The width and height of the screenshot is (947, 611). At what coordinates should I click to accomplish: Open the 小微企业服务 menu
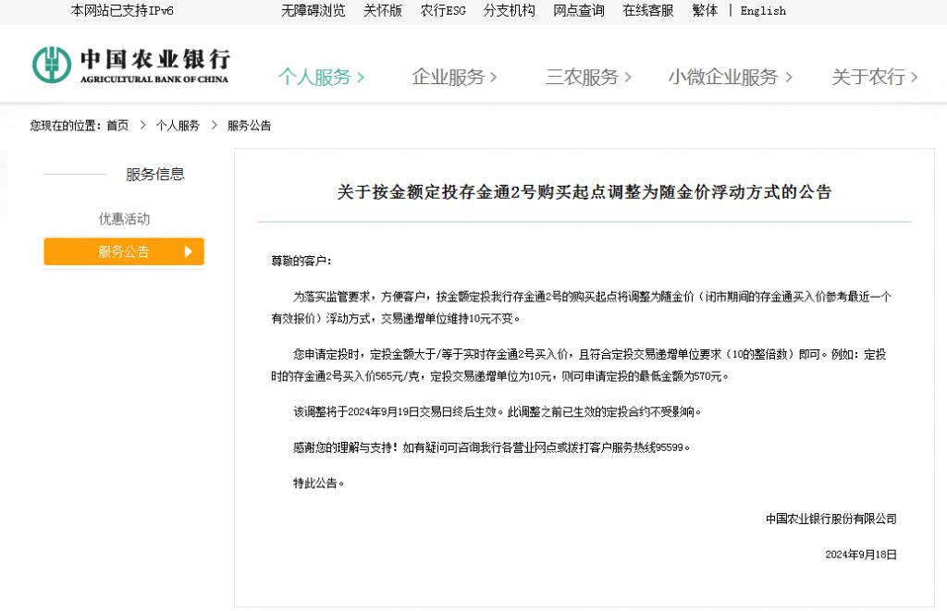pyautogui.click(x=730, y=78)
